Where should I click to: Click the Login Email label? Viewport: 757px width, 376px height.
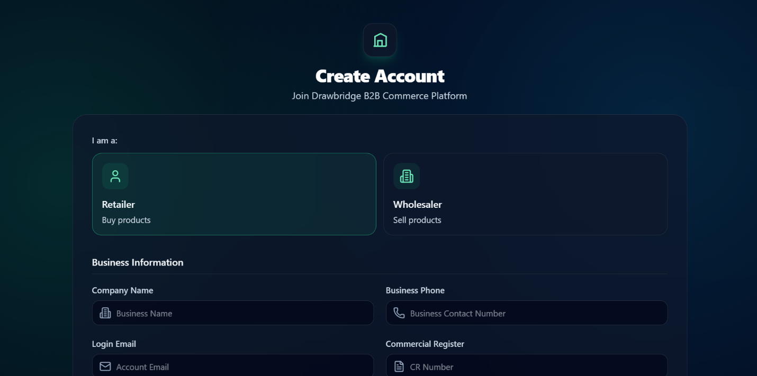pyautogui.click(x=114, y=344)
